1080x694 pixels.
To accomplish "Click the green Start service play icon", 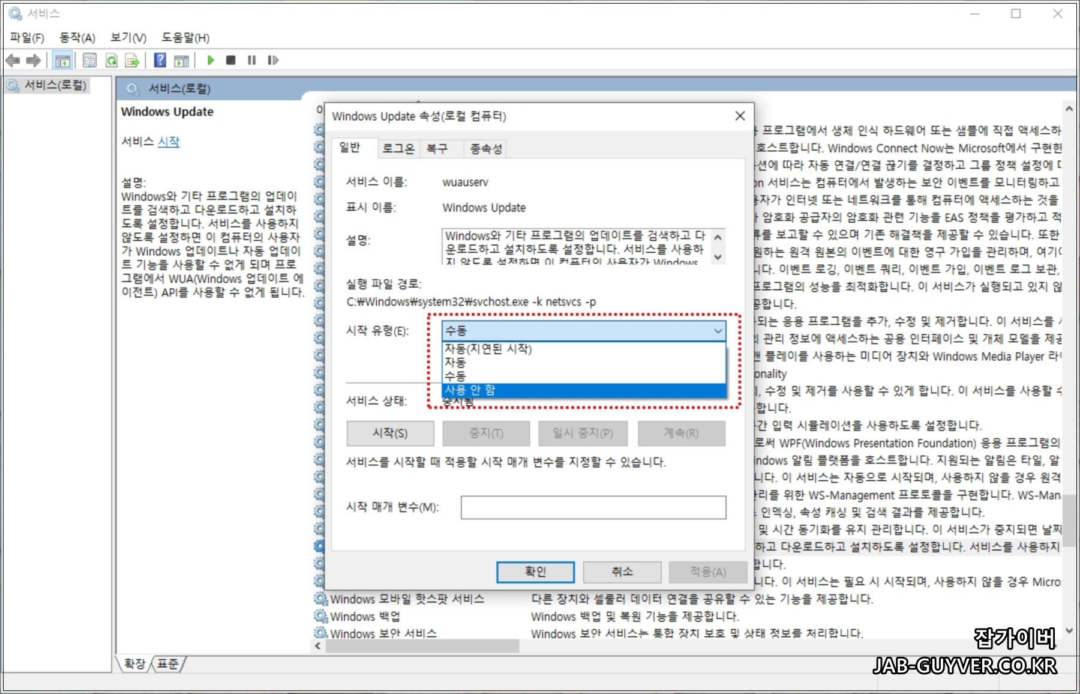I will tap(211, 60).
